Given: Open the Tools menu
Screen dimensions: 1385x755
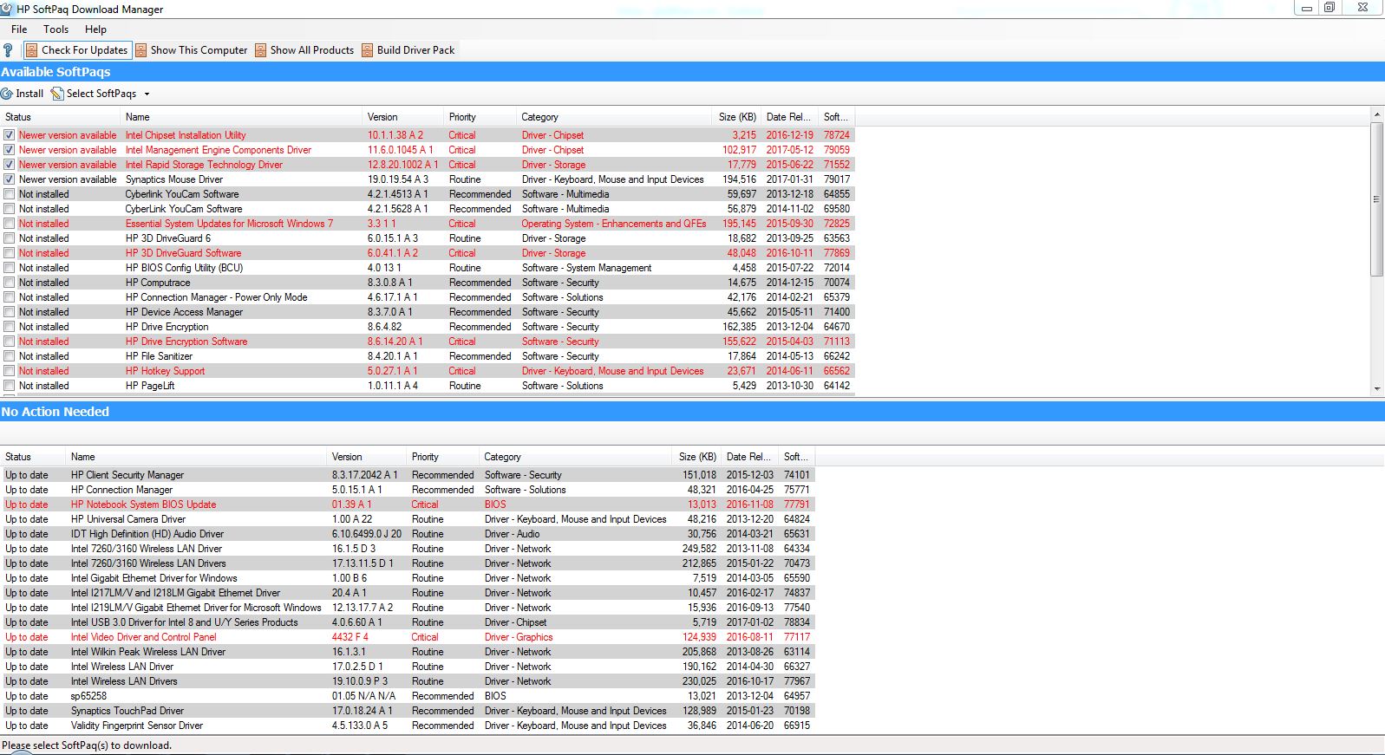Looking at the screenshot, I should tap(56, 29).
